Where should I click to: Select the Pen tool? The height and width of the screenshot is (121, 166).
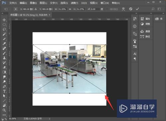pyautogui.click(x=4, y=87)
